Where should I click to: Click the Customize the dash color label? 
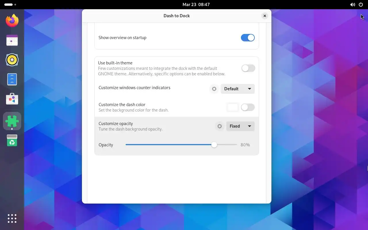click(x=122, y=105)
